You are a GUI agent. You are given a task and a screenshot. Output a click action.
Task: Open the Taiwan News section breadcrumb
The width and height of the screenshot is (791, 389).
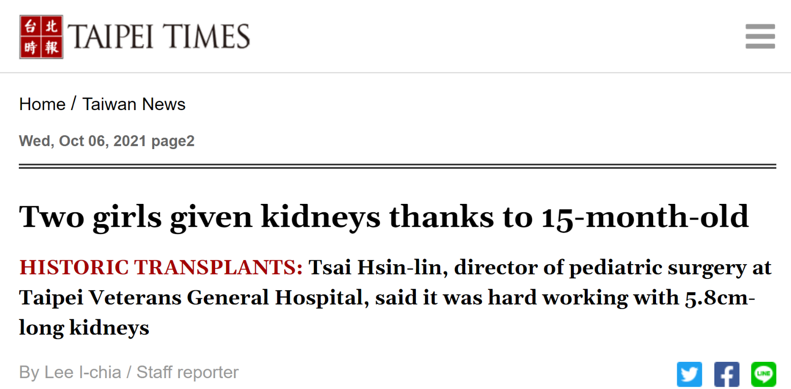click(133, 104)
